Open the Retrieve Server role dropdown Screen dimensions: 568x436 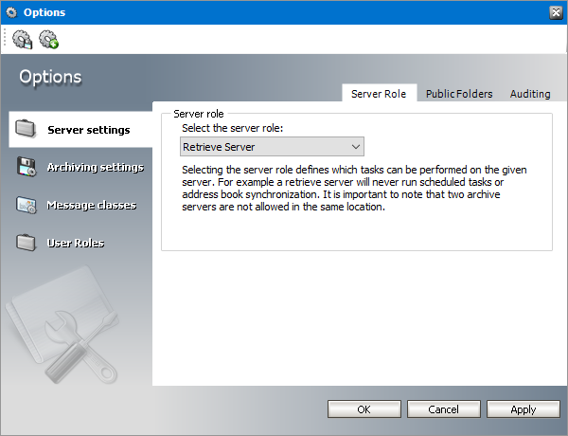click(x=272, y=147)
